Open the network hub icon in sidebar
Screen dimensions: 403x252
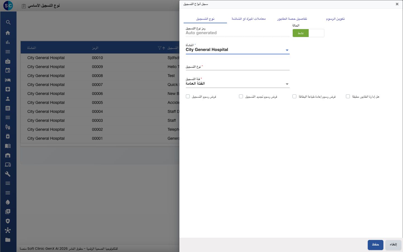[8, 230]
